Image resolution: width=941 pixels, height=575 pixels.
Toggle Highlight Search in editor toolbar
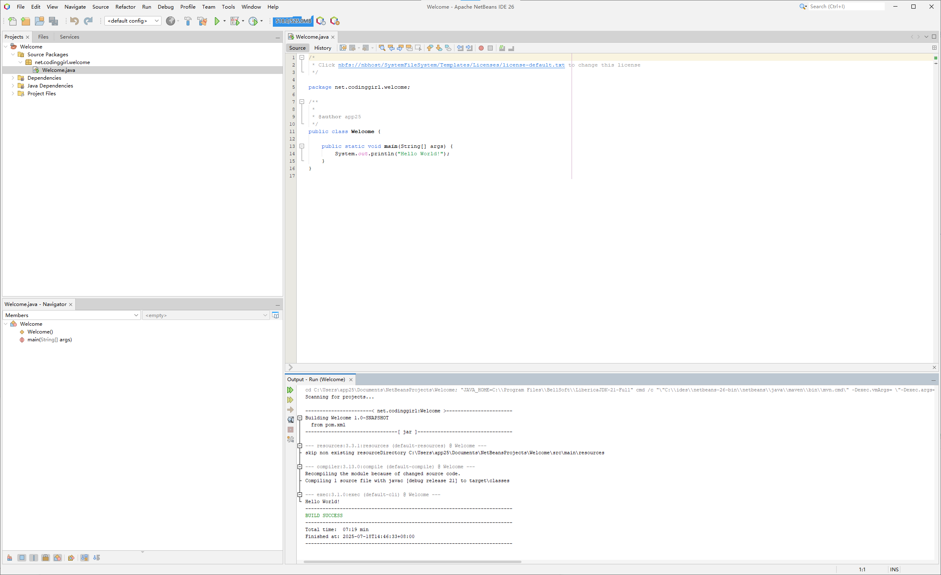pyautogui.click(x=409, y=48)
